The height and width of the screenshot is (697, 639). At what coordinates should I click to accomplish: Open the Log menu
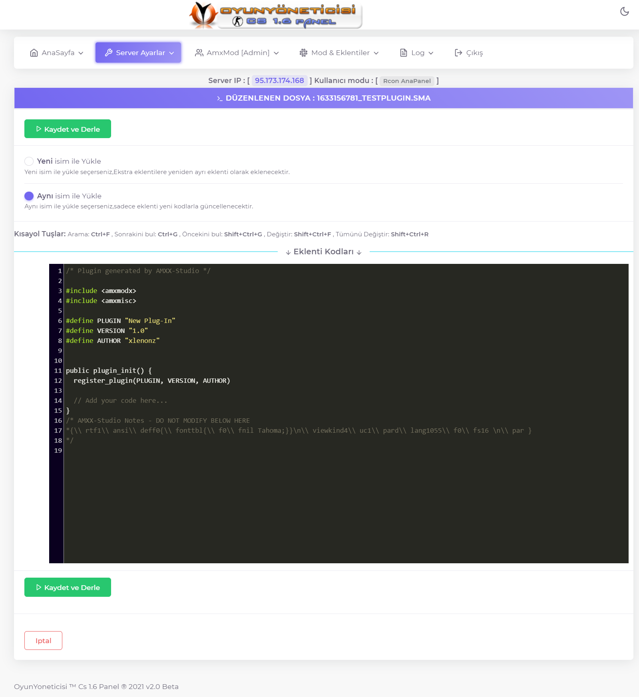pos(417,53)
